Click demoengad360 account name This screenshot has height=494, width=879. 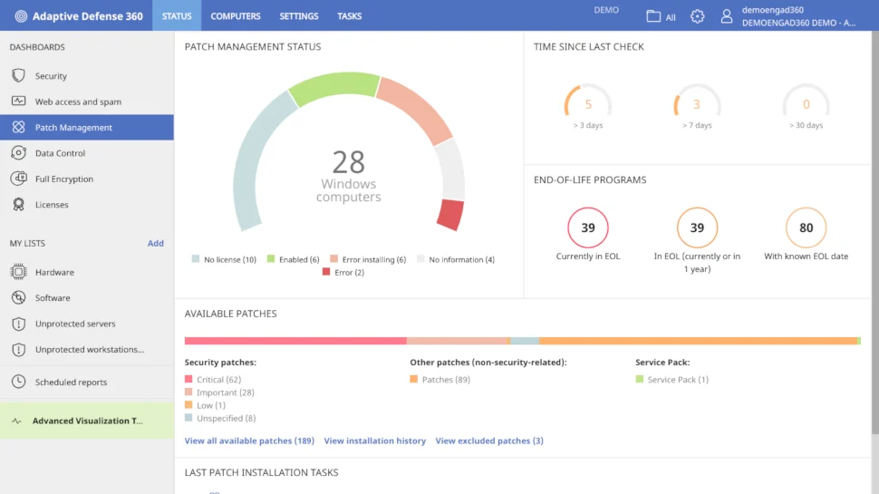(x=772, y=10)
